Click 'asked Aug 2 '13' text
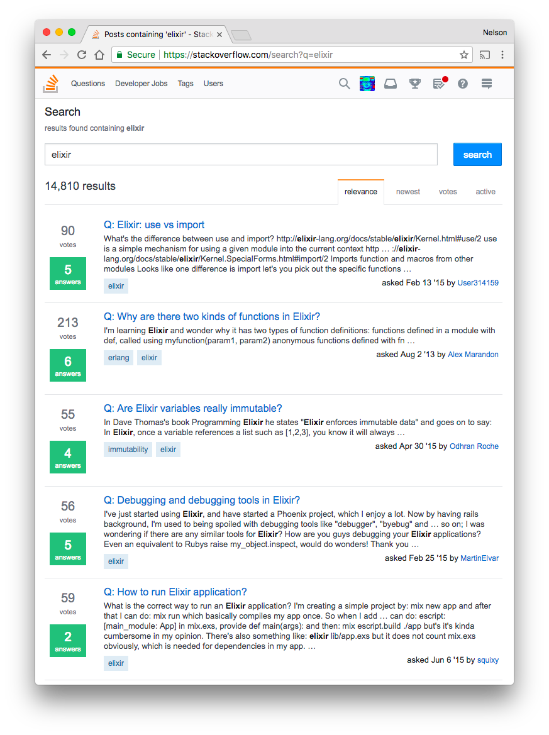Image resolution: width=549 pixels, height=735 pixels. point(406,355)
